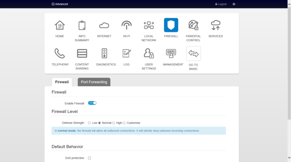
Task: Select the Firewall tab
Action: [62, 82]
